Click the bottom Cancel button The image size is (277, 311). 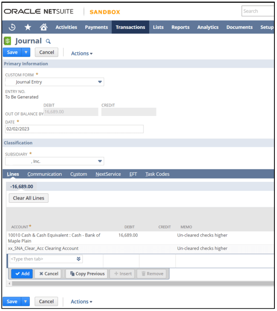coord(46,301)
